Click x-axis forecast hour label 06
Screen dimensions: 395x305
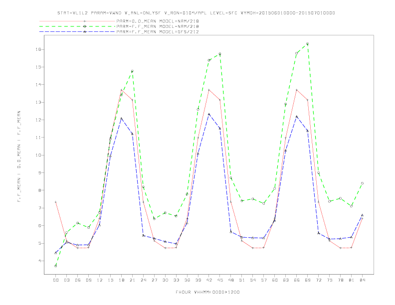(x=78, y=280)
